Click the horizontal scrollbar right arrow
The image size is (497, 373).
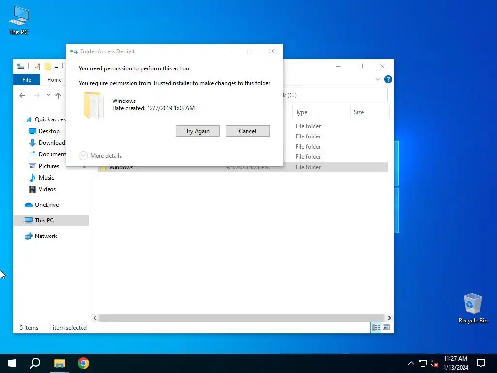(389, 318)
